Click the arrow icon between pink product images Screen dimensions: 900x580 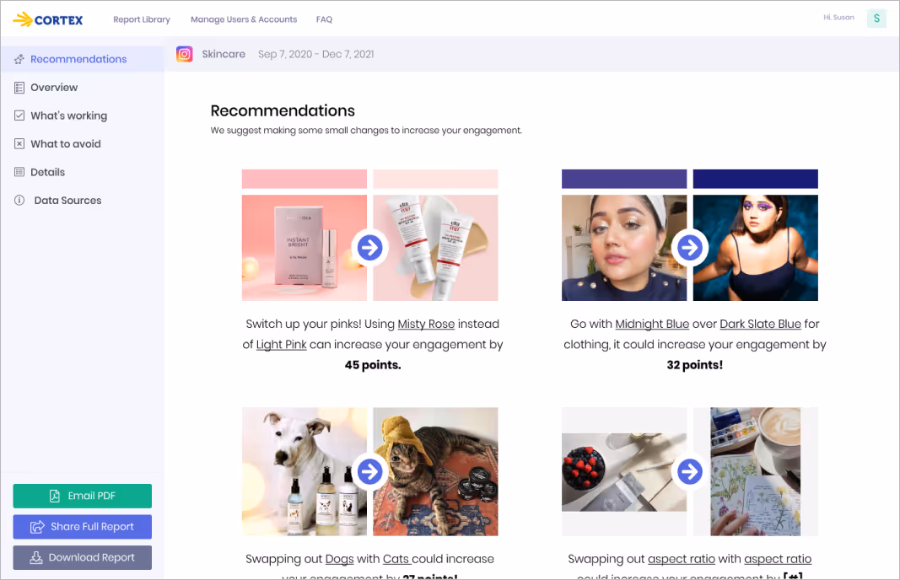370,248
